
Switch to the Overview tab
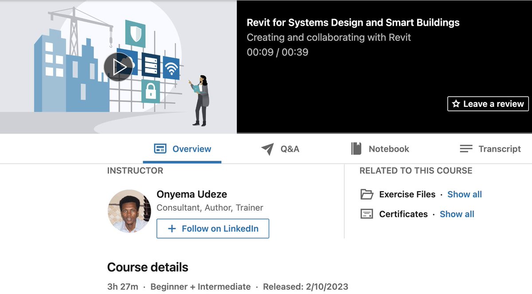point(182,149)
